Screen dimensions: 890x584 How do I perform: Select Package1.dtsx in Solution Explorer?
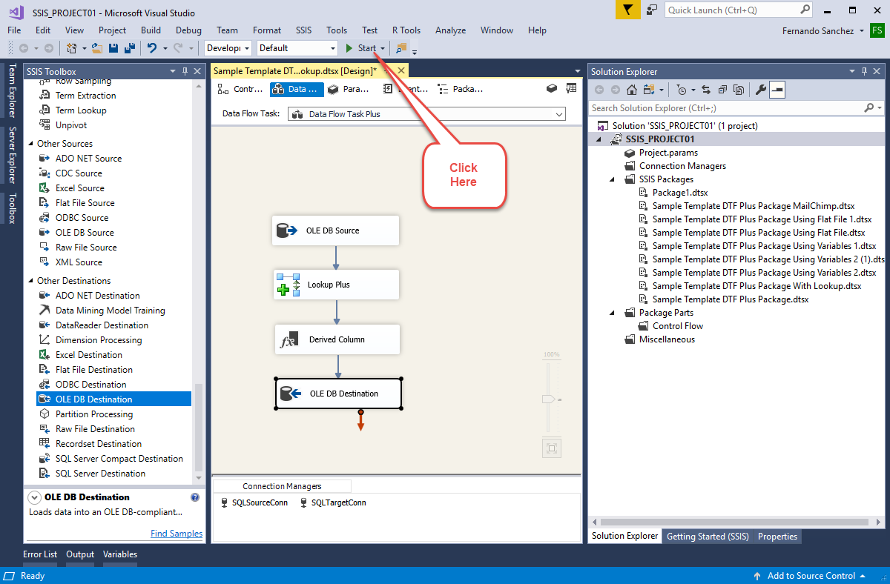(x=680, y=193)
